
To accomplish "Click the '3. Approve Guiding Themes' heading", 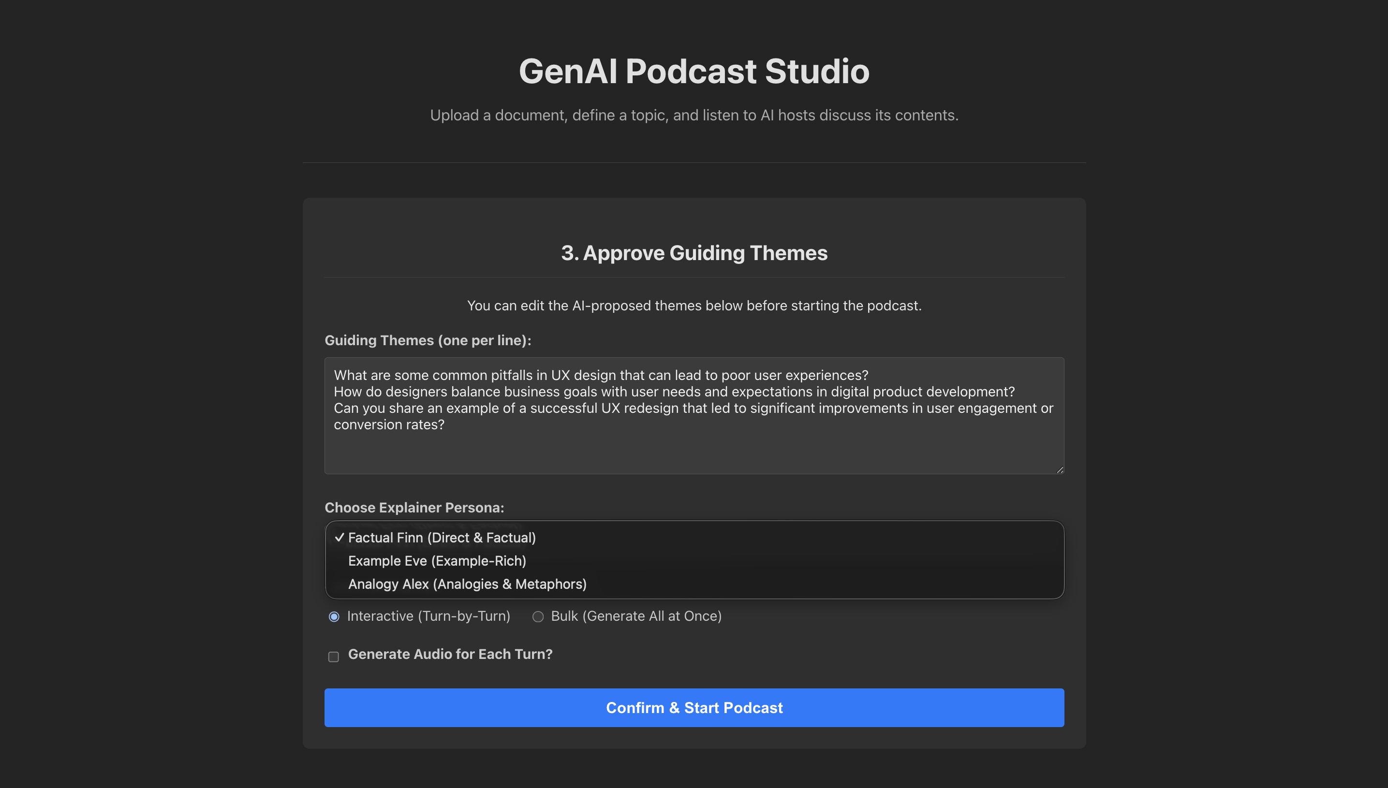I will coord(694,253).
